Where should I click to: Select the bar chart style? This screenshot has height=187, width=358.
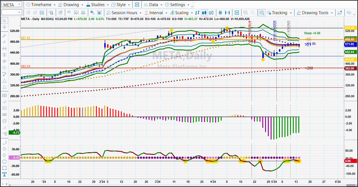pos(197,13)
